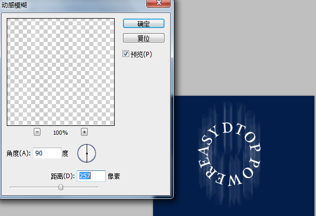Focus the 角度 angle input field
The height and width of the screenshot is (216, 316).
pyautogui.click(x=46, y=153)
